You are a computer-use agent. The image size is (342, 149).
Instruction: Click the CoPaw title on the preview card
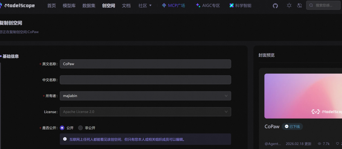click(x=272, y=126)
